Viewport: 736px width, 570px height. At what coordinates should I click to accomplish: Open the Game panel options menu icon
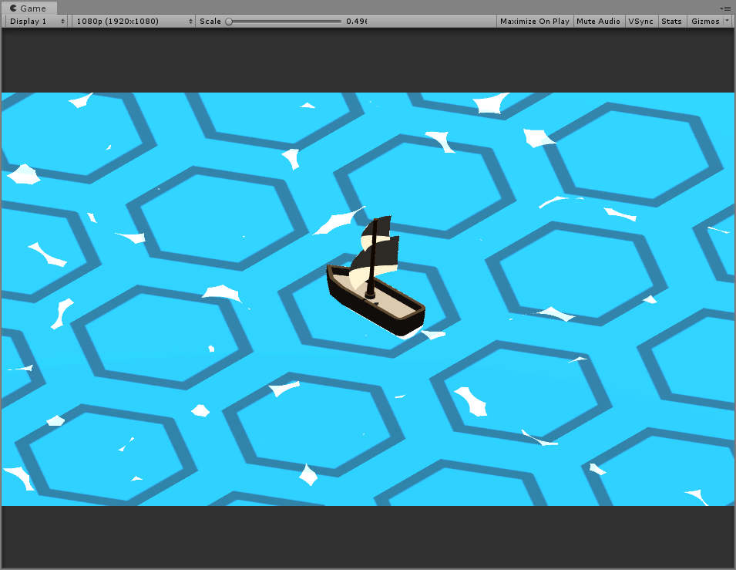[x=725, y=8]
